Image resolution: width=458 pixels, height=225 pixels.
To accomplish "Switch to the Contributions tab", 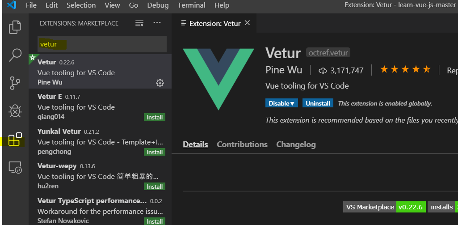I will 242,144.
